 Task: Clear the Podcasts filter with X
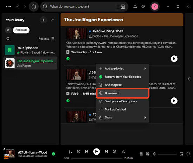pyautogui.click(x=8, y=30)
